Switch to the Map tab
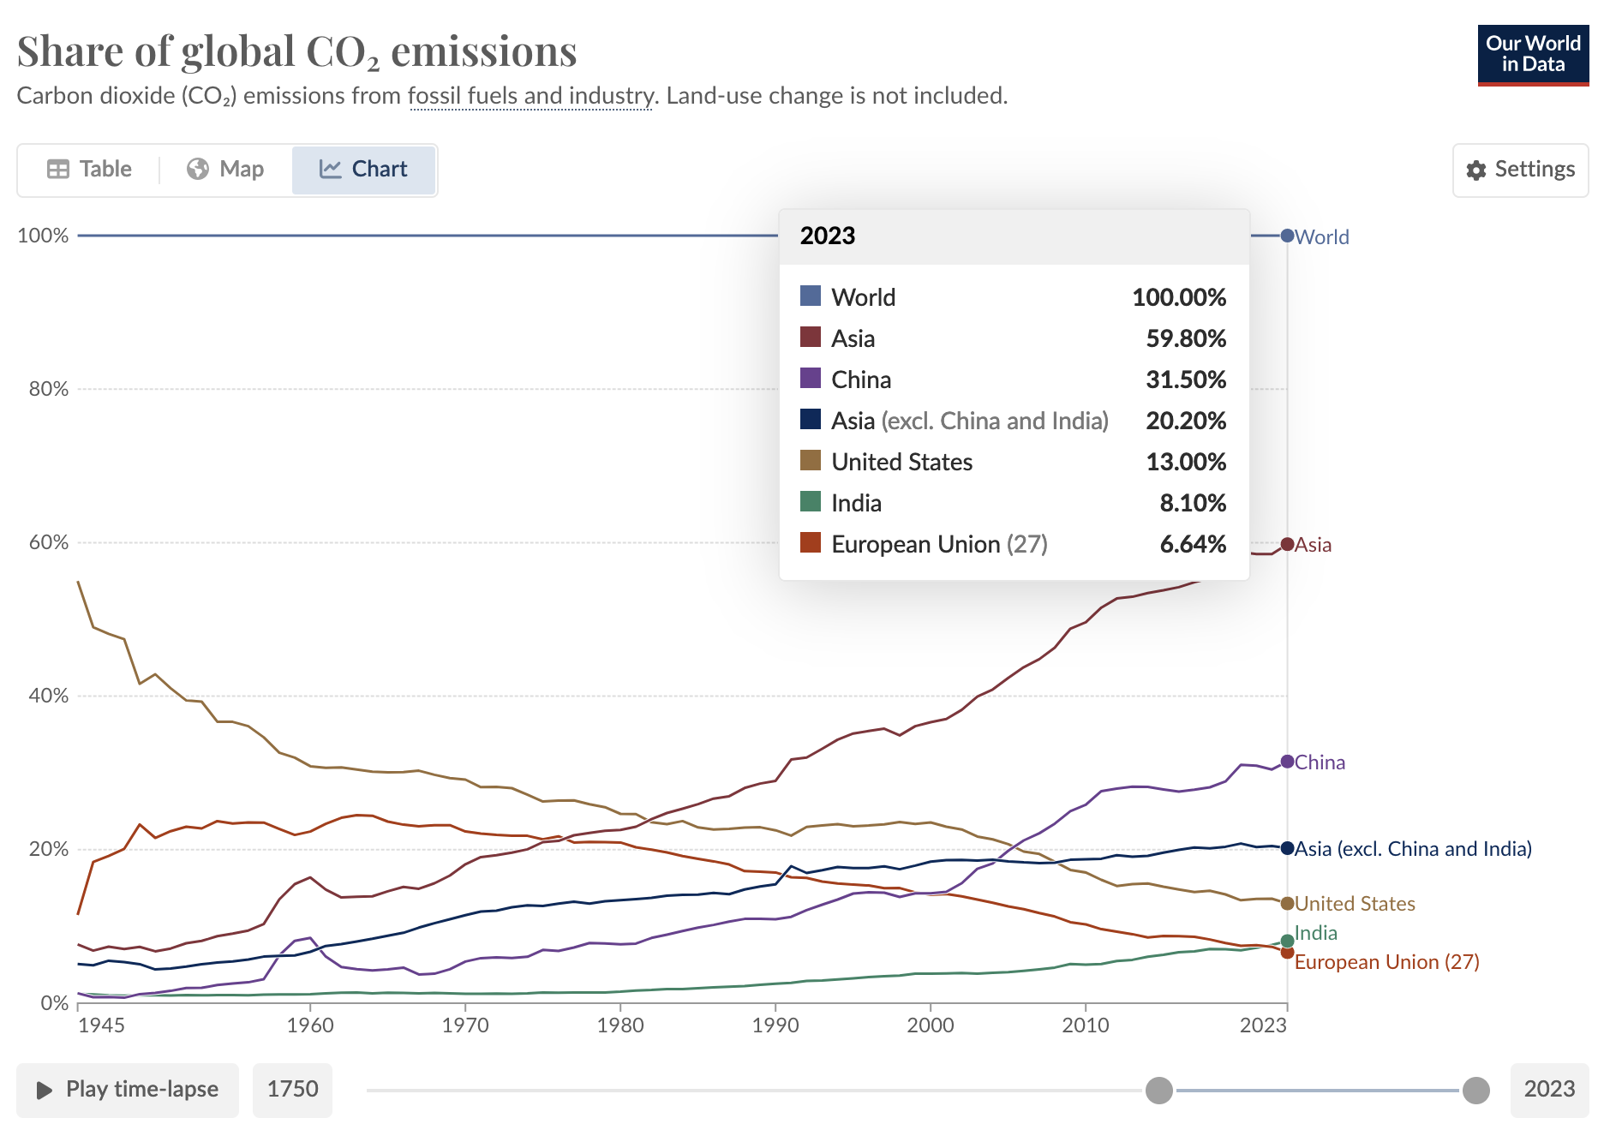 [x=225, y=169]
